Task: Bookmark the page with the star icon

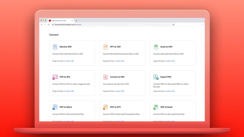Action: [173, 24]
